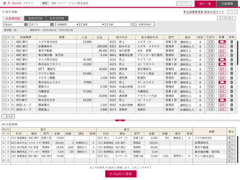Click trash icon on Eoogle row
Image resolution: width=240 pixels, height=180 pixels.
click(x=231, y=96)
